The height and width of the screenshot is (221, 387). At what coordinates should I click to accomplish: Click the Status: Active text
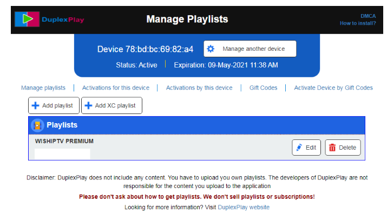click(136, 65)
